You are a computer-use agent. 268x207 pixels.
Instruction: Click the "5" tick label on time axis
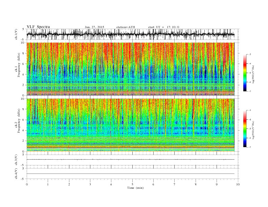132,184
